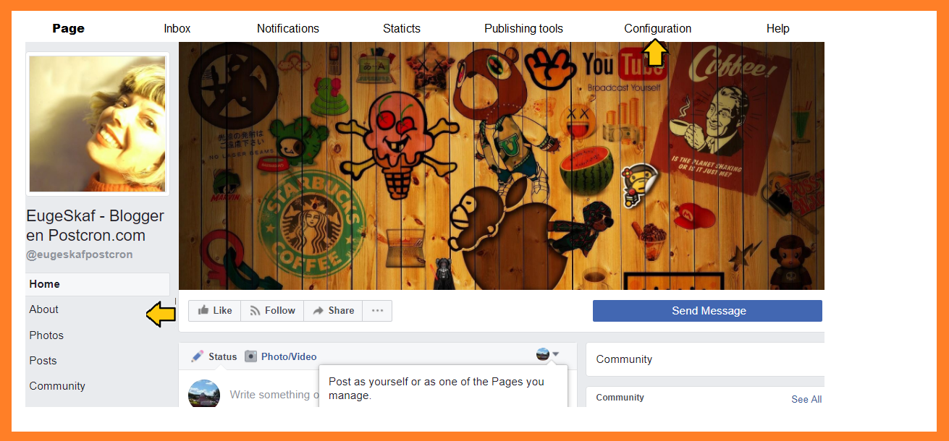Select the Status pencil composer option
This screenshot has height=441, width=949.
click(x=214, y=356)
